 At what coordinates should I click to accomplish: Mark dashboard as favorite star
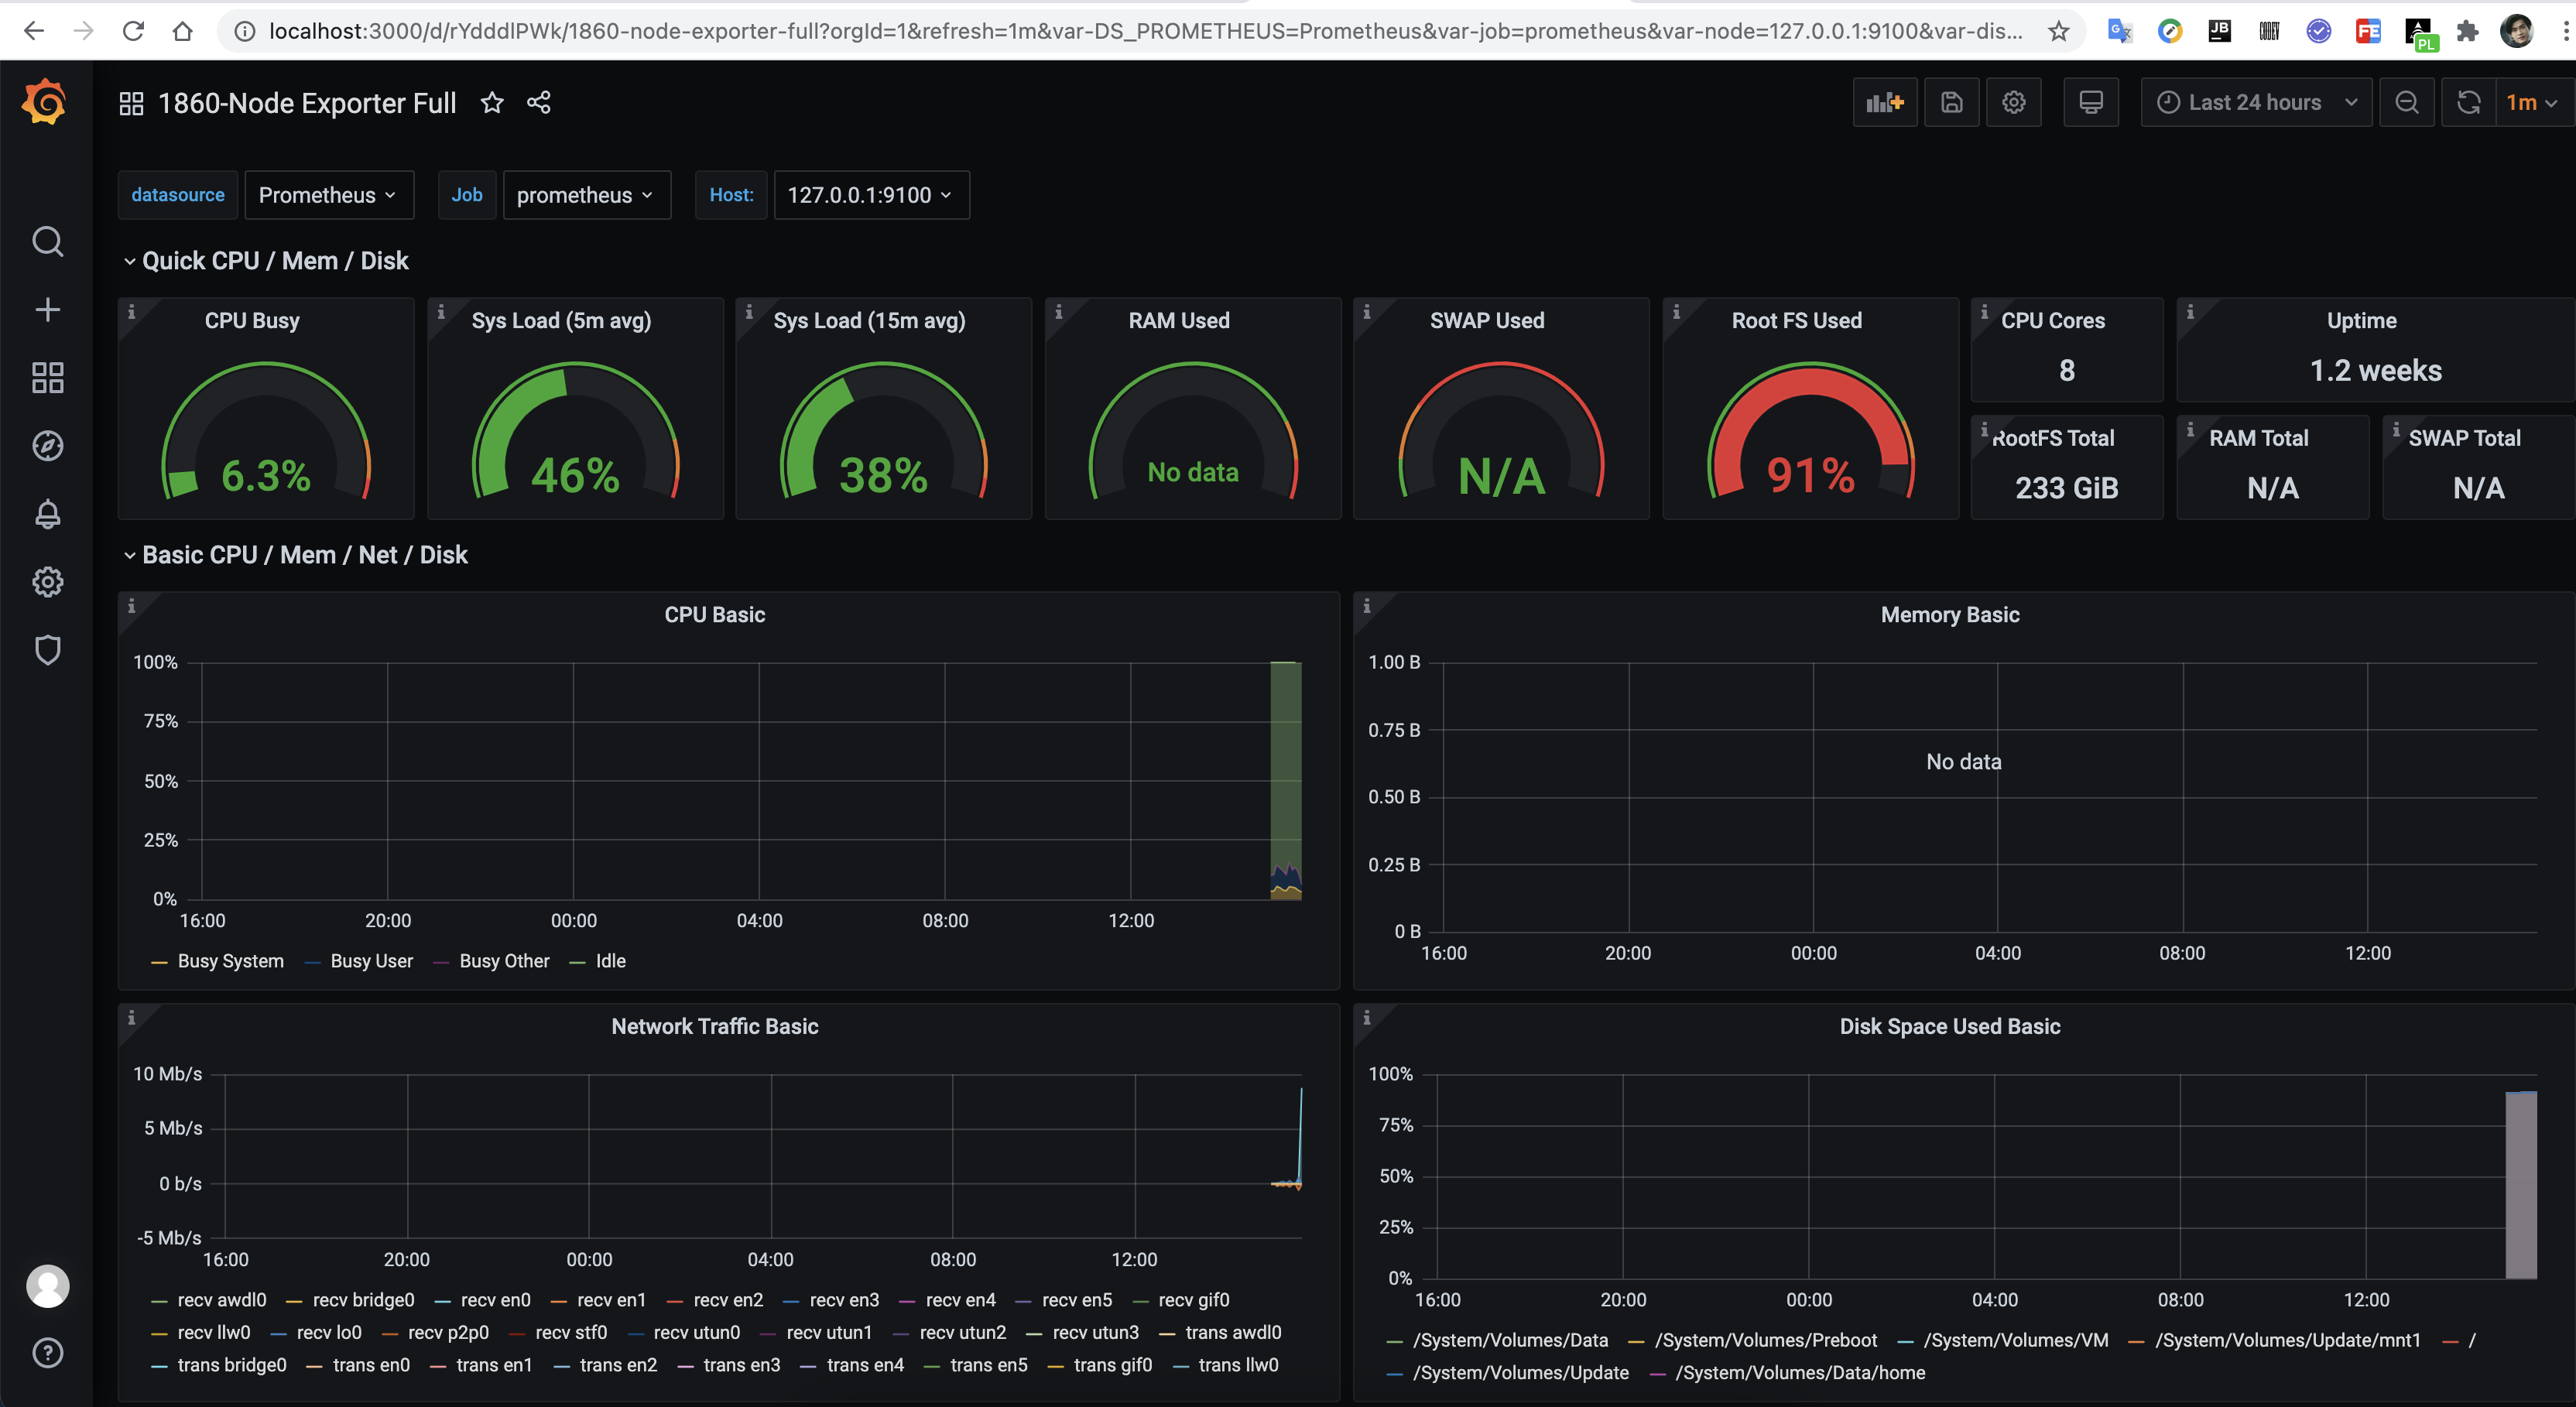(x=492, y=103)
